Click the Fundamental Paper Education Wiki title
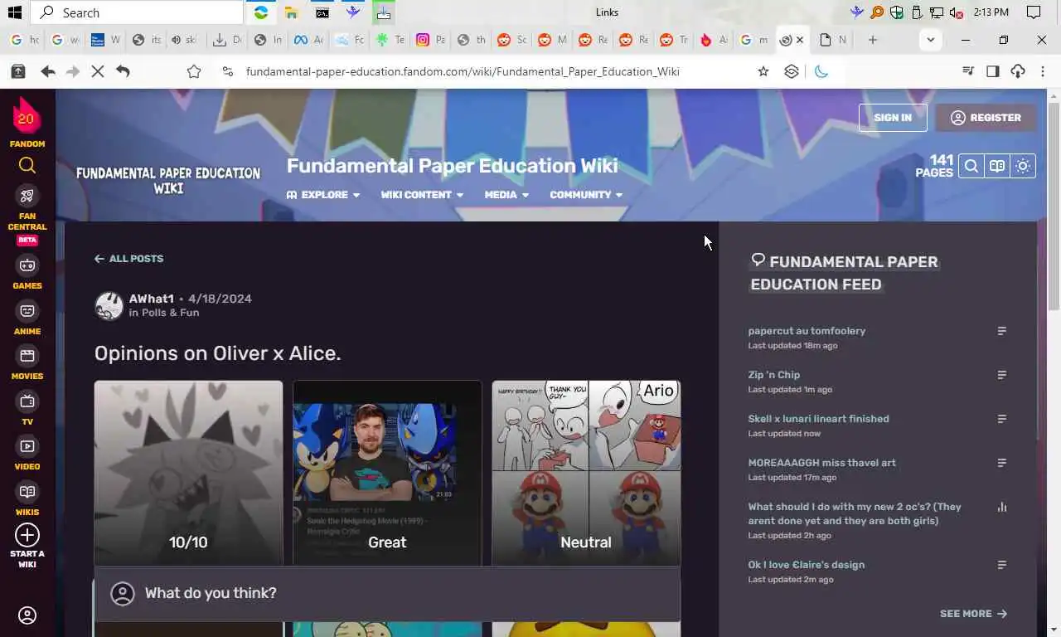The width and height of the screenshot is (1061, 637). click(452, 166)
